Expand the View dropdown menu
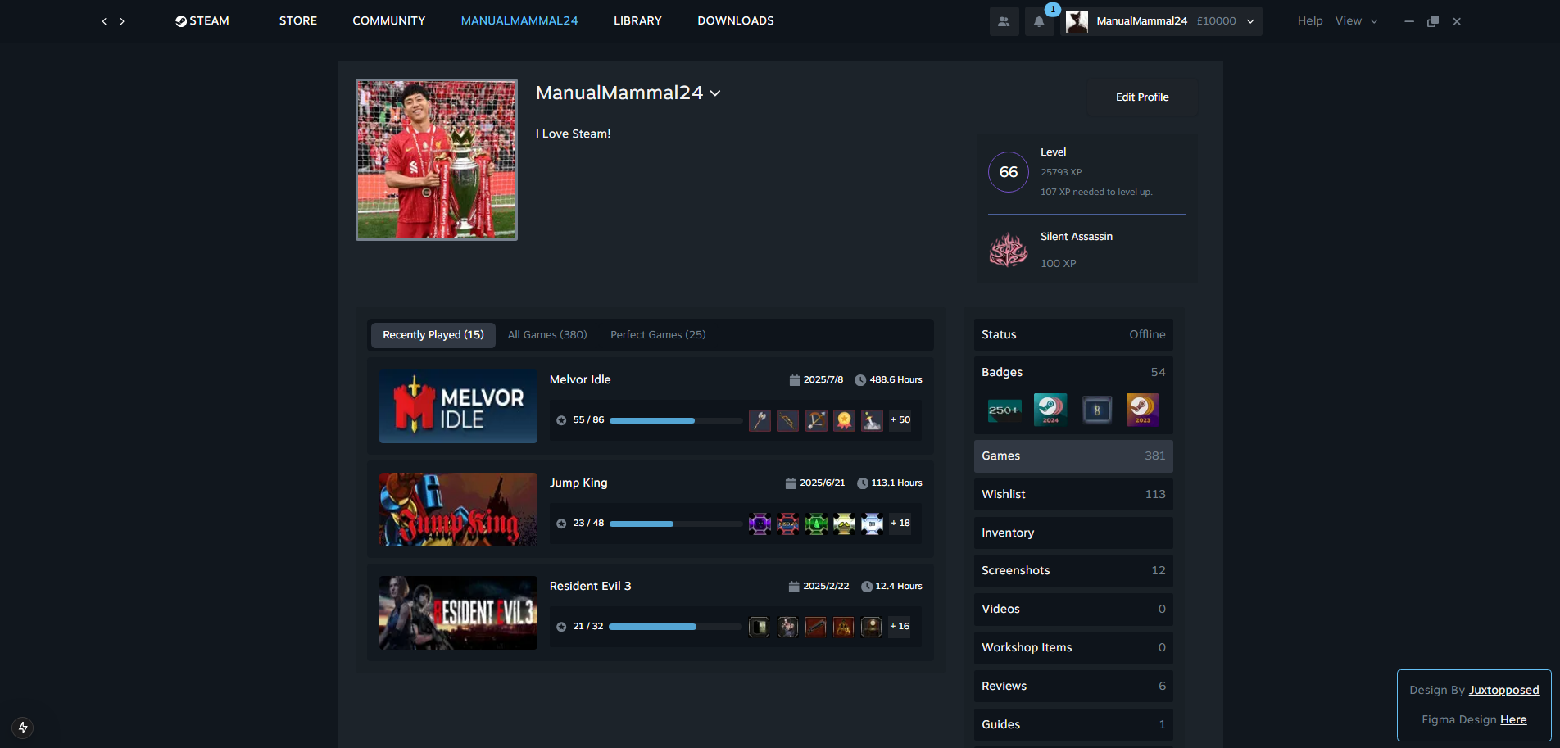Image resolution: width=1560 pixels, height=748 pixels. [1356, 20]
